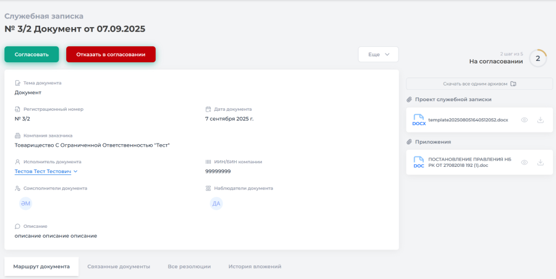Open the Тестов Тест Тестович executor link
Image resolution: width=556 pixels, height=279 pixels.
[43, 171]
